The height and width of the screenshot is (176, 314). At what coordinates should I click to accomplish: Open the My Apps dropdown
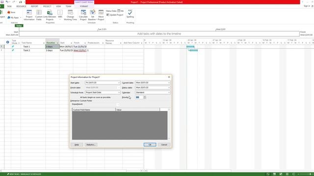click(x=14, y=18)
